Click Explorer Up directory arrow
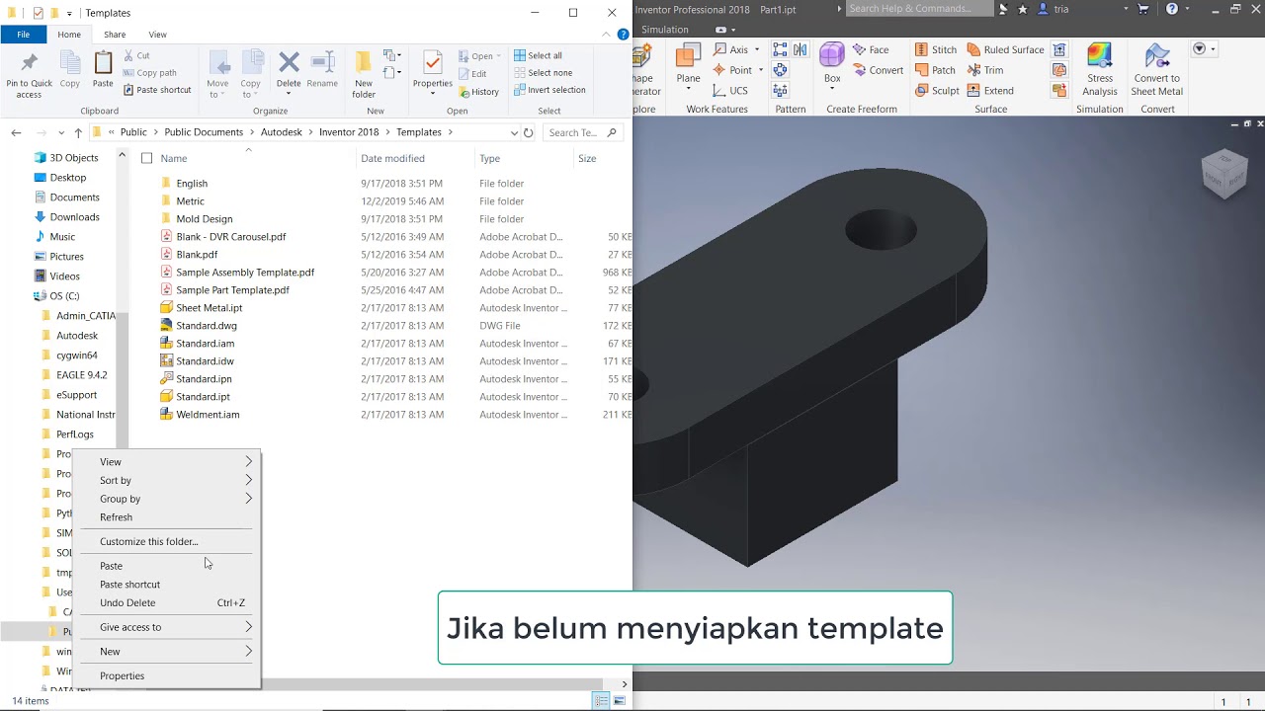1265x711 pixels. point(78,132)
